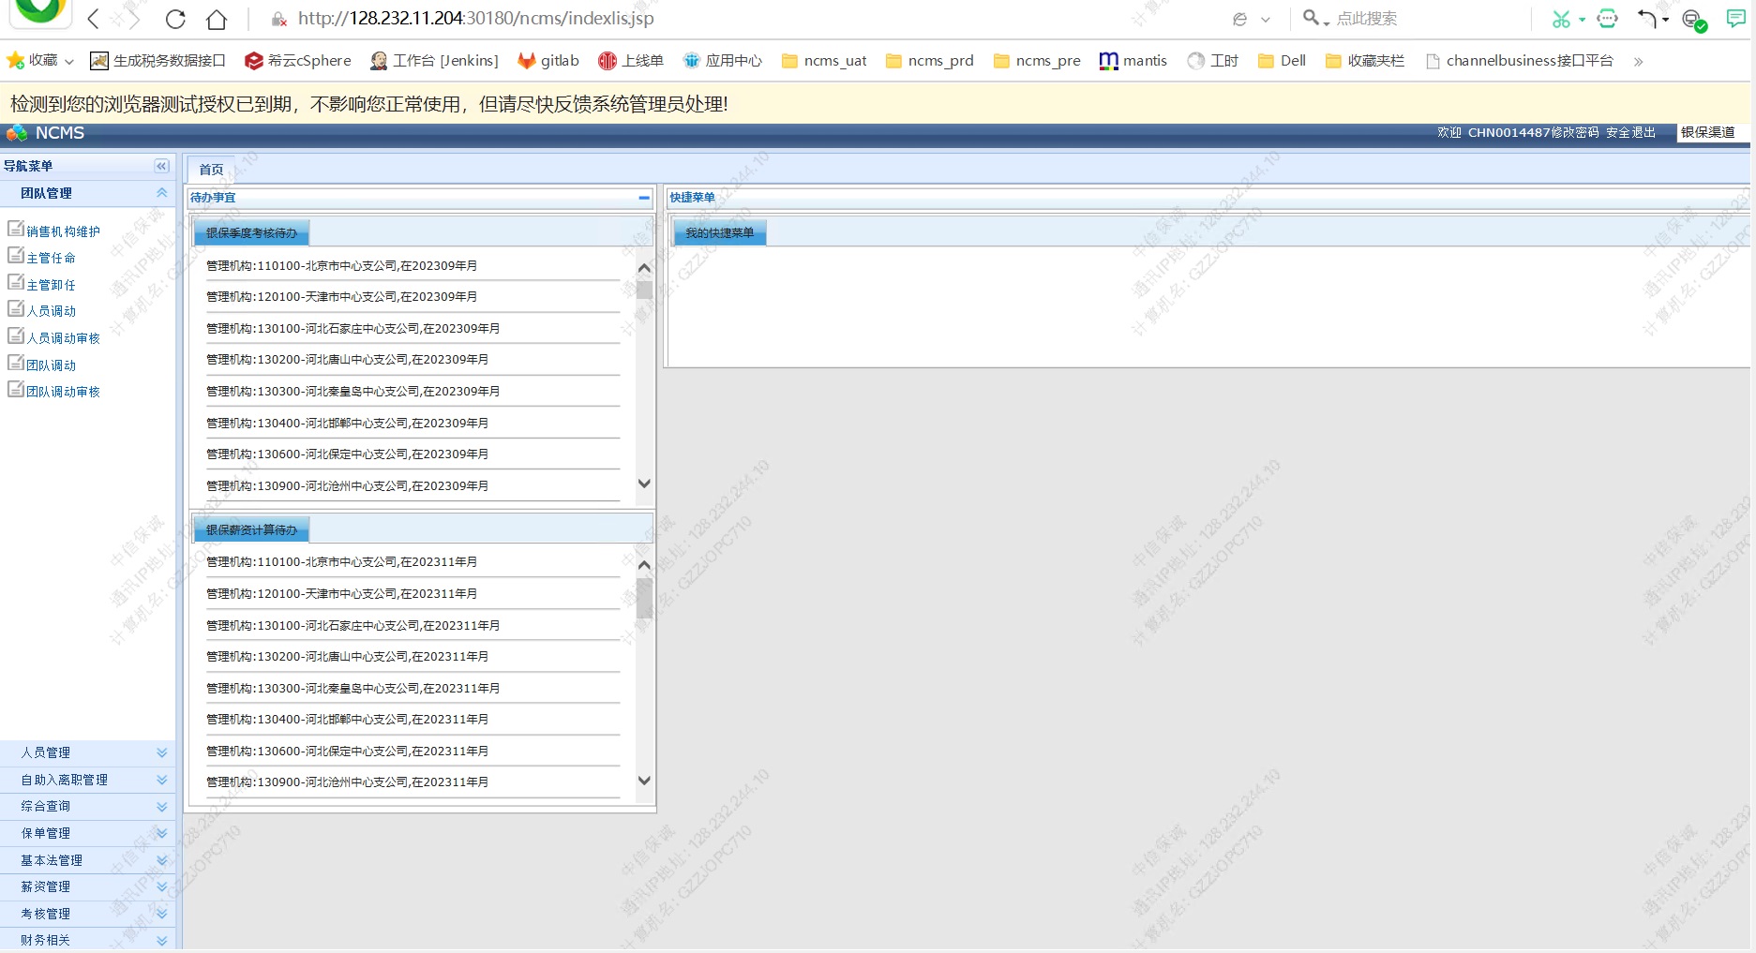The width and height of the screenshot is (1756, 953).
Task: Click the browser forward arrow
Action: [134, 19]
